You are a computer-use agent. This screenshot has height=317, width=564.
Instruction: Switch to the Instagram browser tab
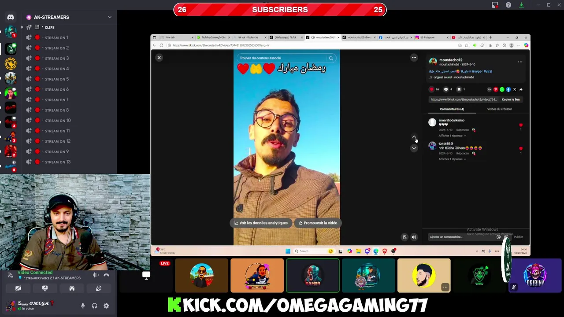point(432,37)
